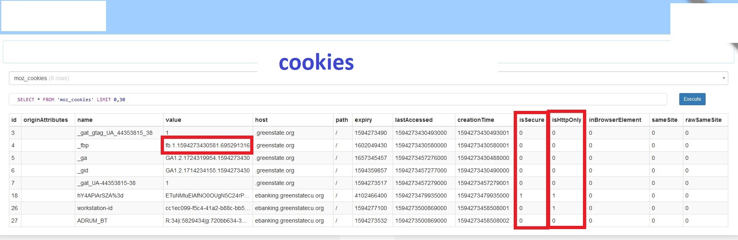The width and height of the screenshot is (738, 240).
Task: Click into the SQL query input field
Action: point(338,99)
